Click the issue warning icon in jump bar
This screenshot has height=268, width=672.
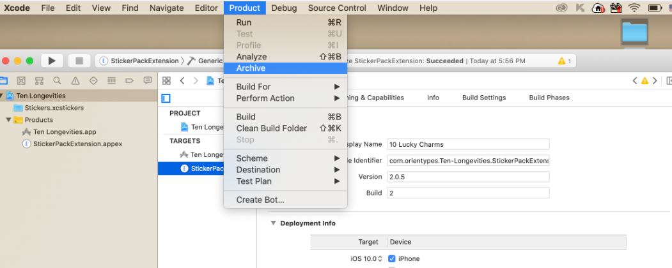(x=645, y=81)
